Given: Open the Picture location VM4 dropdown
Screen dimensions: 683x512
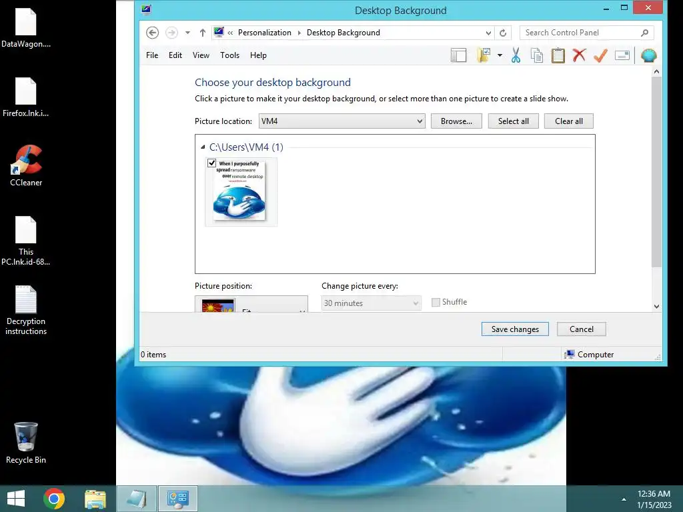Looking at the screenshot, I should pyautogui.click(x=342, y=121).
